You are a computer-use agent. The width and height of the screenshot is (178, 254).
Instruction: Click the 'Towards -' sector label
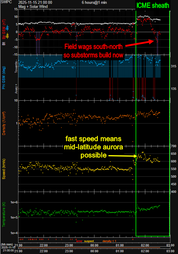(16, 66)
